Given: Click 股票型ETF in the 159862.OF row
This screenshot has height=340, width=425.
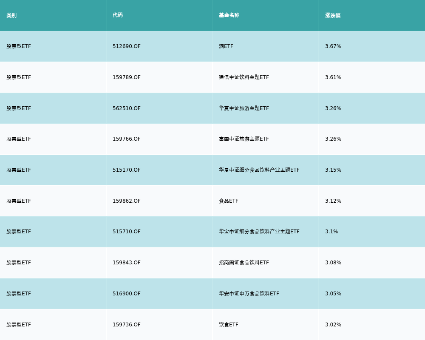Looking at the screenshot, I should (19, 201).
